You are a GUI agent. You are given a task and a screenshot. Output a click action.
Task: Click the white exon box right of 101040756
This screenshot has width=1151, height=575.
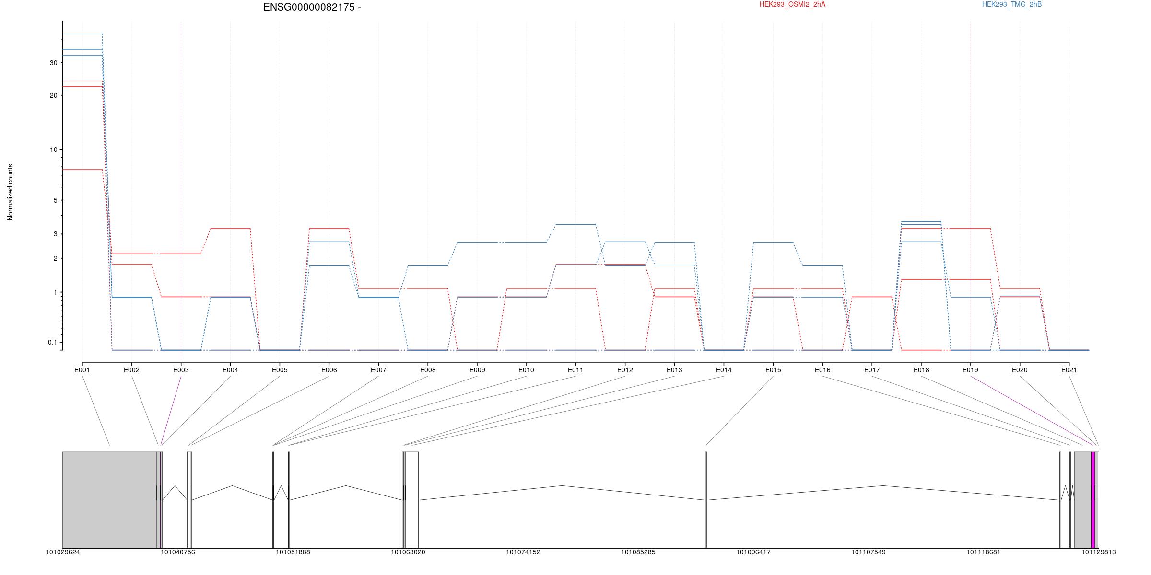[188, 500]
